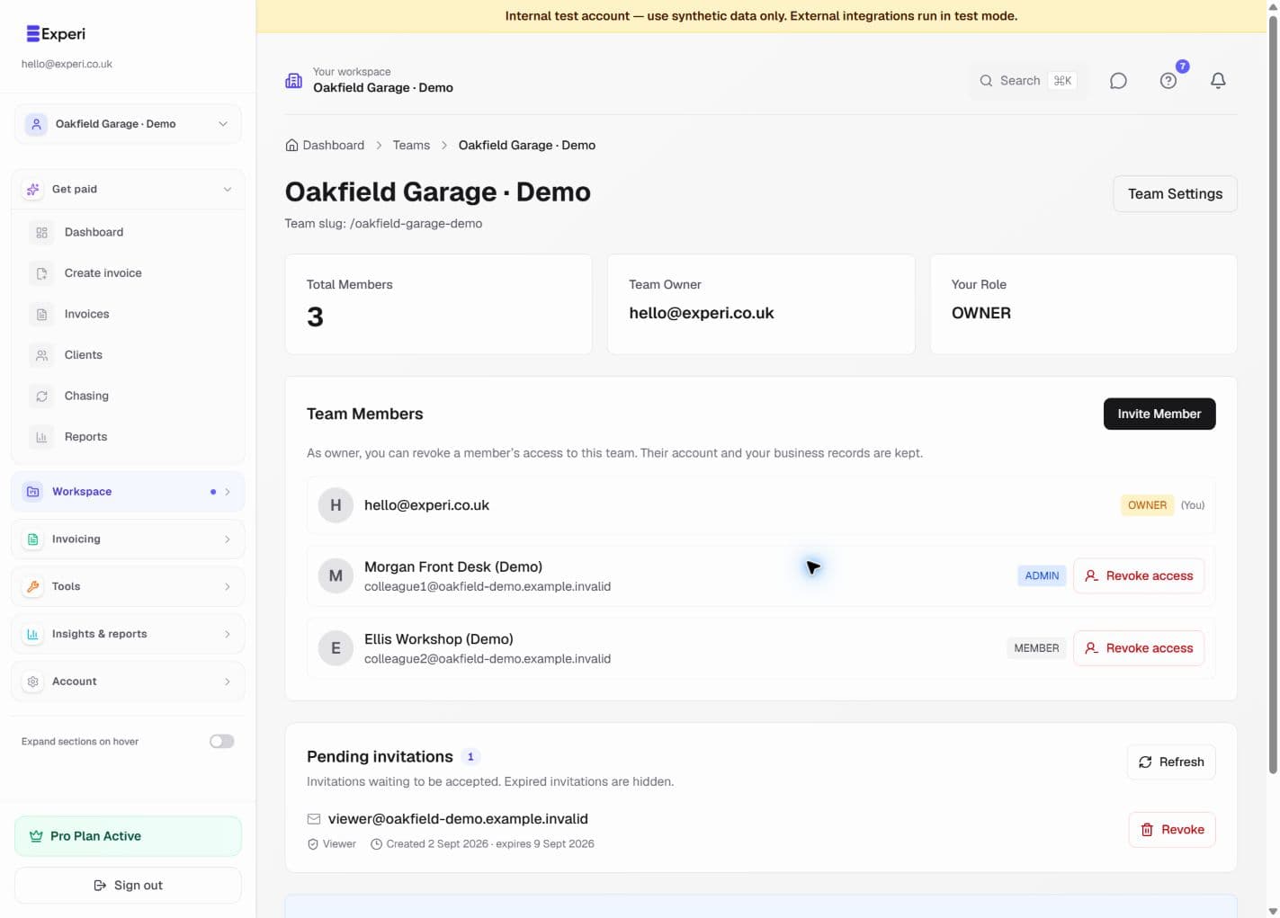
Task: Click the MEMBER role badge for Ellis
Action: point(1036,648)
